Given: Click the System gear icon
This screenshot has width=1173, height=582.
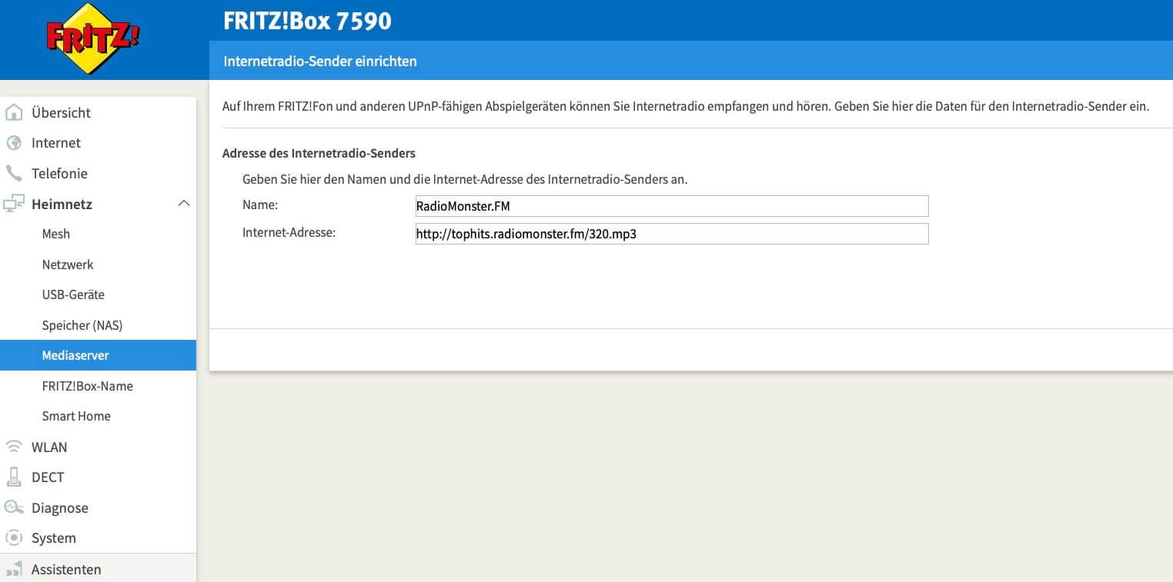Looking at the screenshot, I should pyautogui.click(x=14, y=537).
